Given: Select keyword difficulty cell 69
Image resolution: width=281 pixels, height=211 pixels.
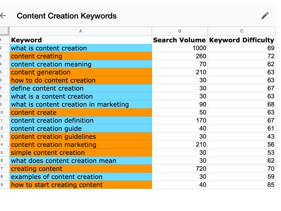Looking at the screenshot, I should 242,48.
